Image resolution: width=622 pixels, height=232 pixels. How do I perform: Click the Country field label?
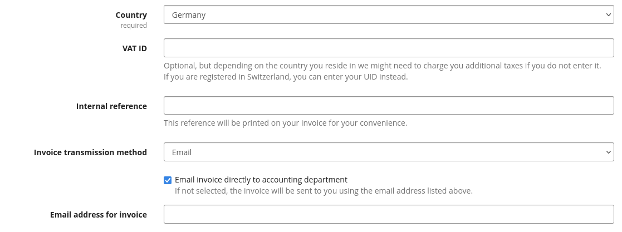131,15
